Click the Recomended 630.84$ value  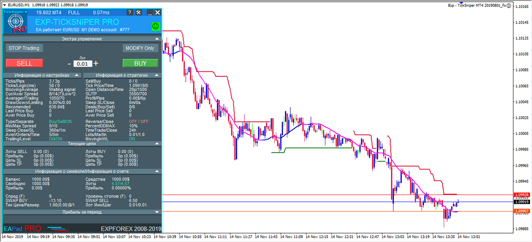click(x=57, y=107)
